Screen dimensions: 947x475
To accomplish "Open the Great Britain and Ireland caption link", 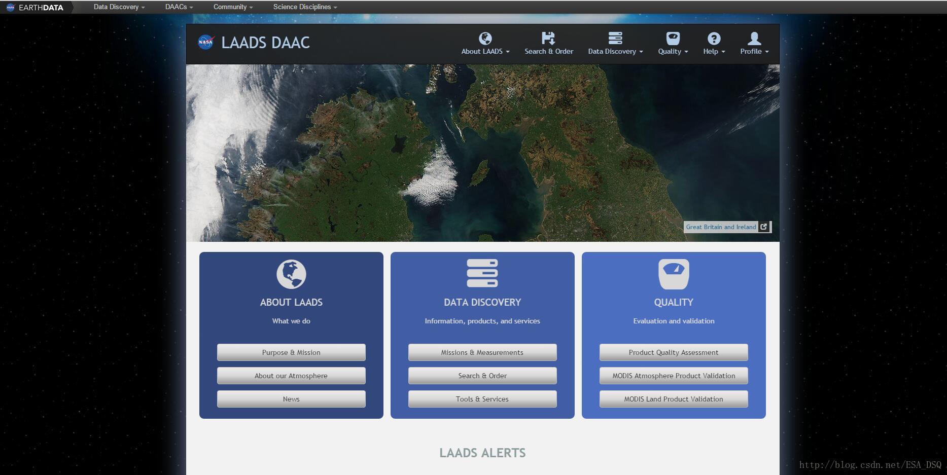I will coord(721,227).
